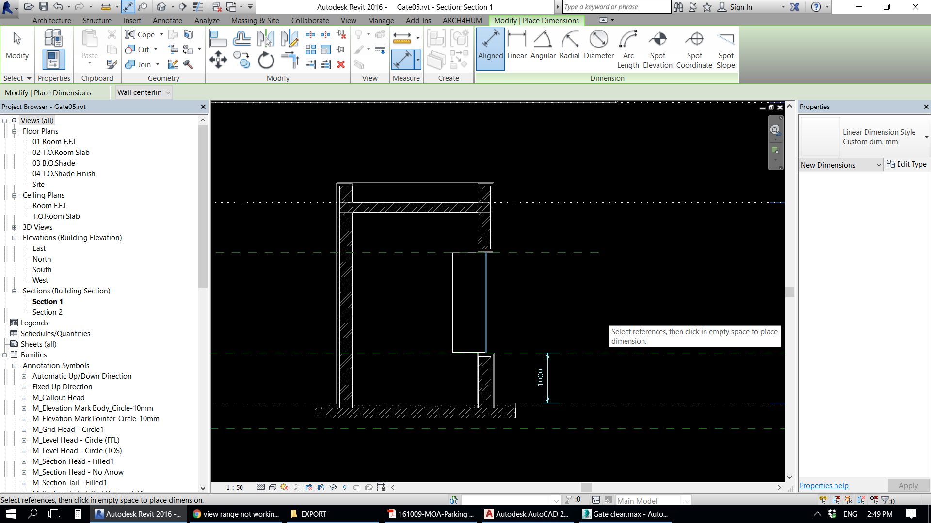Choose the Angular dimension tool
This screenshot has width=931, height=523.
(x=543, y=45)
